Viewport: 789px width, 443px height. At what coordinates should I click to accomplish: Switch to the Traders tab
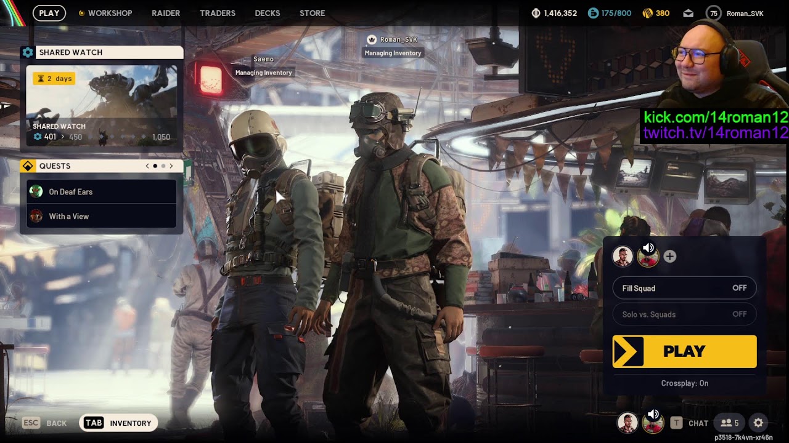coord(218,13)
